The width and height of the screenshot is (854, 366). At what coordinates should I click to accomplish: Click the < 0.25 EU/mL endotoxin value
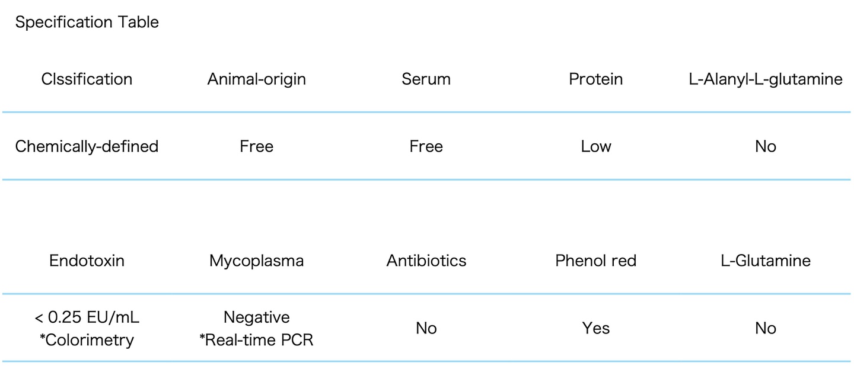tap(87, 318)
